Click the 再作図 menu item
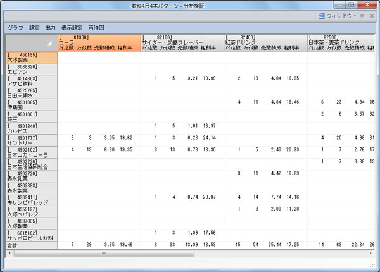The image size is (380, 272). 96,28
